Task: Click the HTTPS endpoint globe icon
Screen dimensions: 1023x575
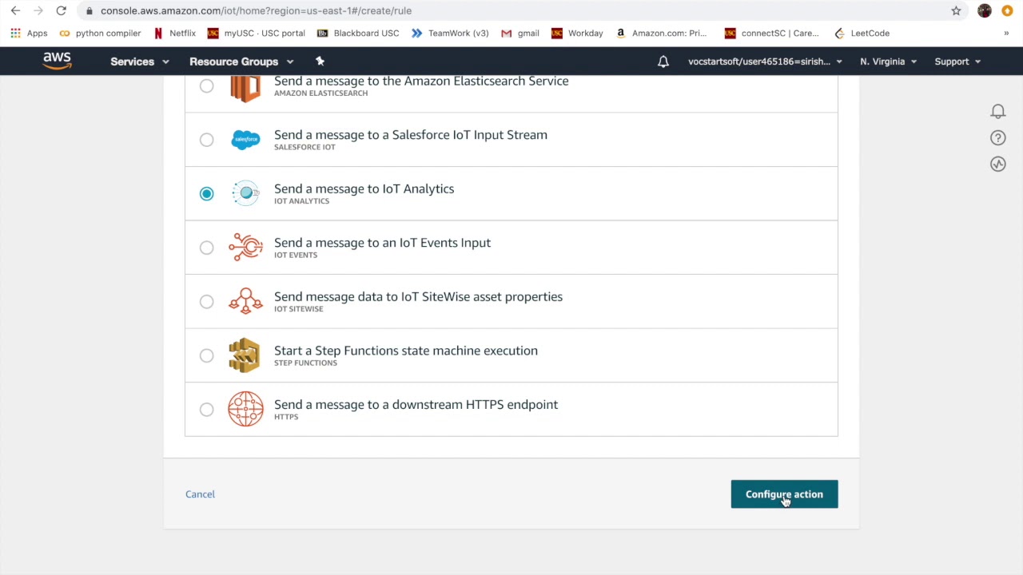Action: pyautogui.click(x=245, y=409)
